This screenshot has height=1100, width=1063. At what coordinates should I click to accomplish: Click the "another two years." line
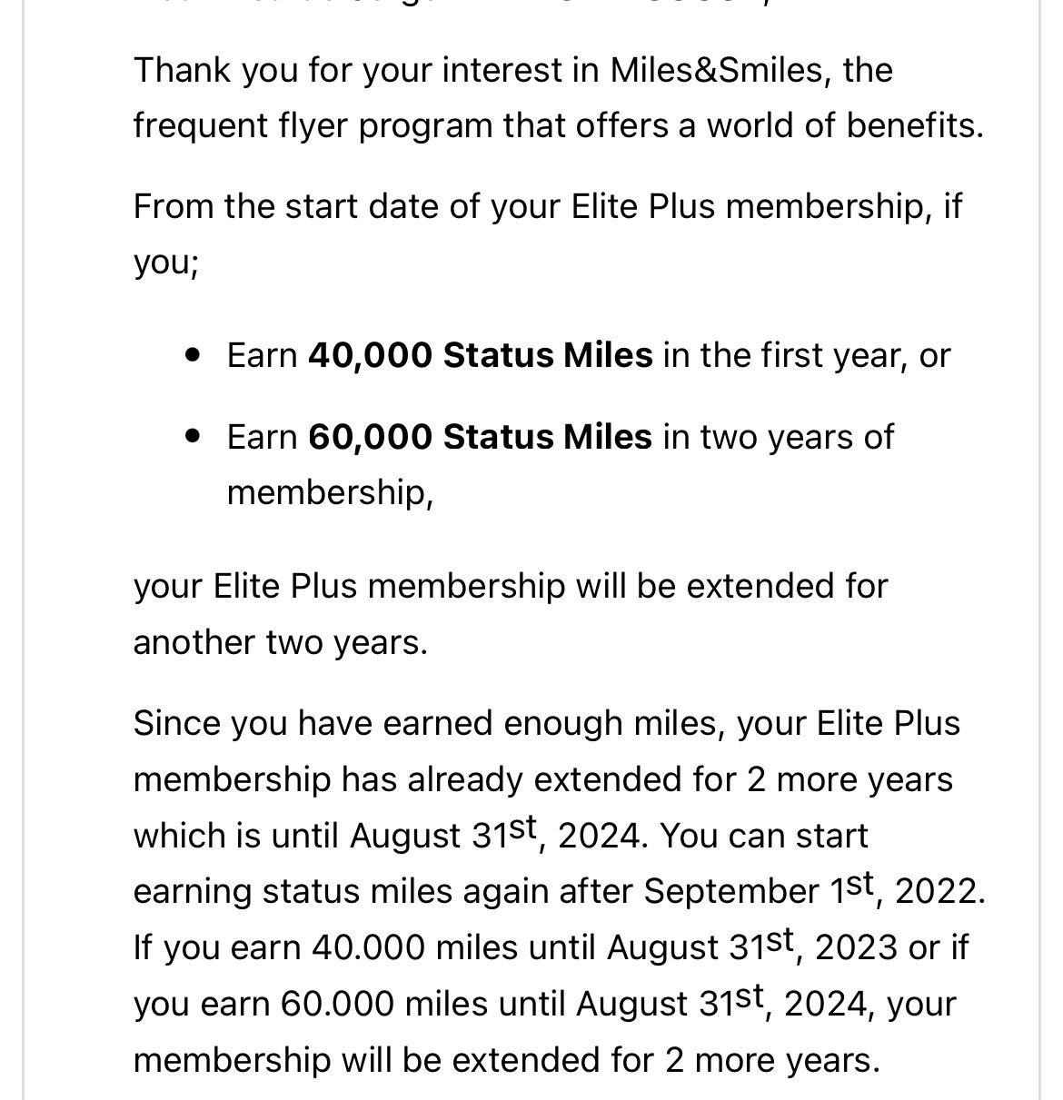coord(280,643)
